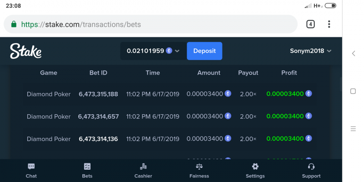The image size is (364, 182).
Task: Click 2.00× payout of bet 6,473,315,188
Action: point(248,94)
